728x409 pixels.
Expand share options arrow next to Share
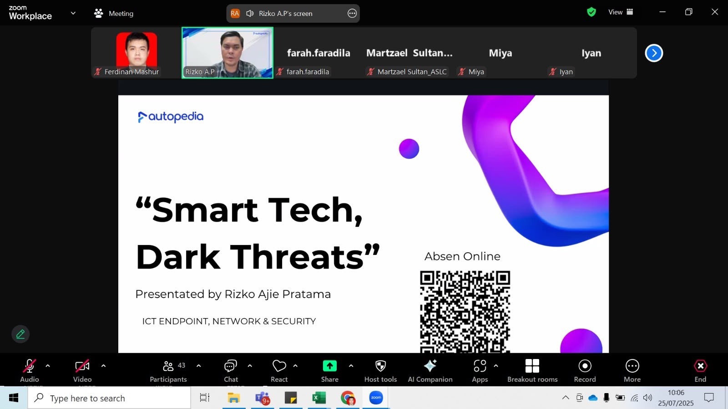(x=351, y=365)
